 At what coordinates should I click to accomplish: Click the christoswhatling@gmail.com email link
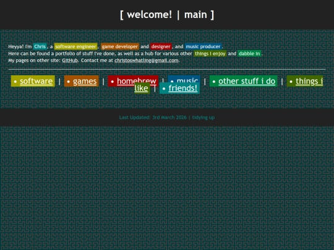(147, 60)
